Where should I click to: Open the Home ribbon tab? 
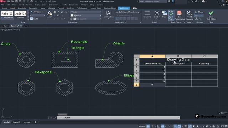pos(4,8)
